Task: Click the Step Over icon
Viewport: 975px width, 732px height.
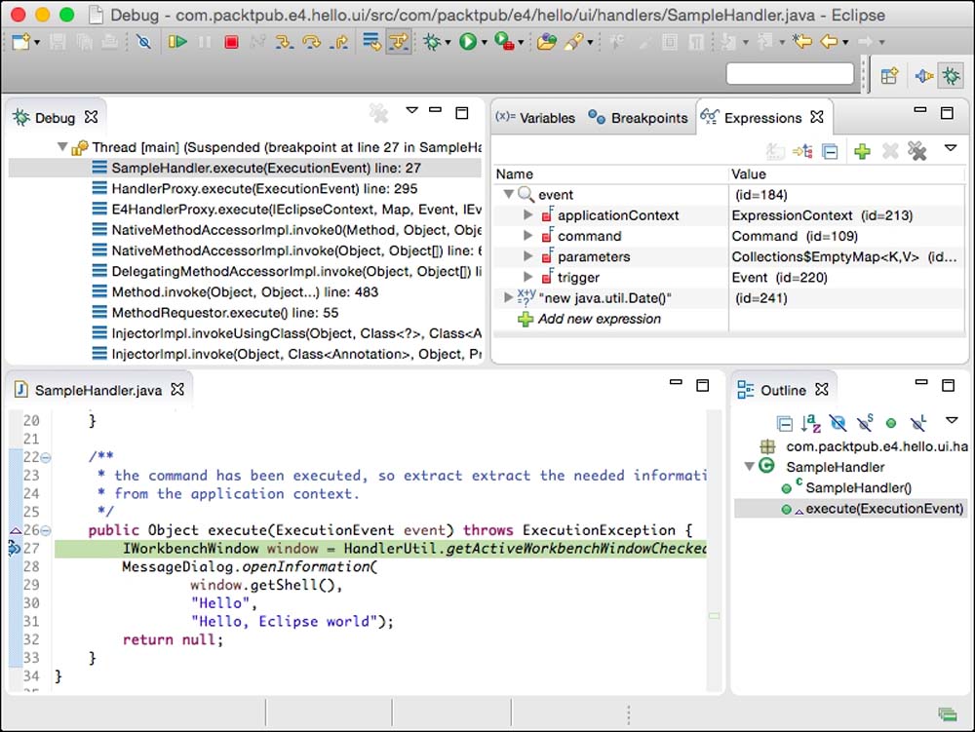Action: [x=312, y=42]
